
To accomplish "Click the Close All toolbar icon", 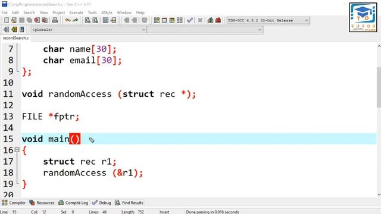I will [x=45, y=20].
